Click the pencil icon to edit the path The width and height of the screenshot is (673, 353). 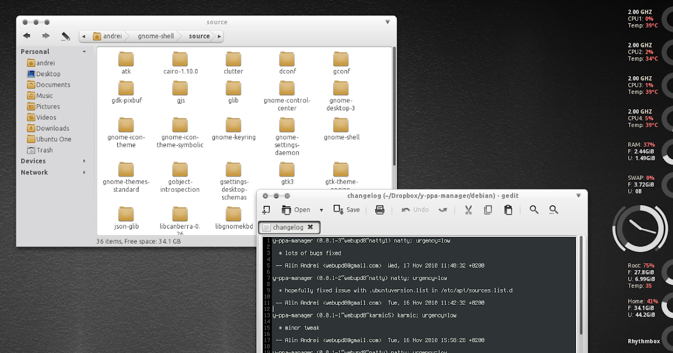(x=66, y=35)
